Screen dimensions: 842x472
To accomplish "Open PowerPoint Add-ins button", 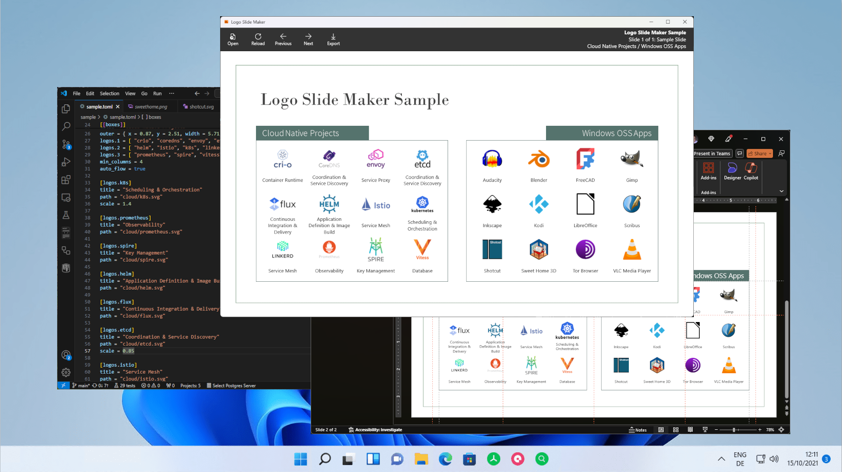I will pos(709,171).
